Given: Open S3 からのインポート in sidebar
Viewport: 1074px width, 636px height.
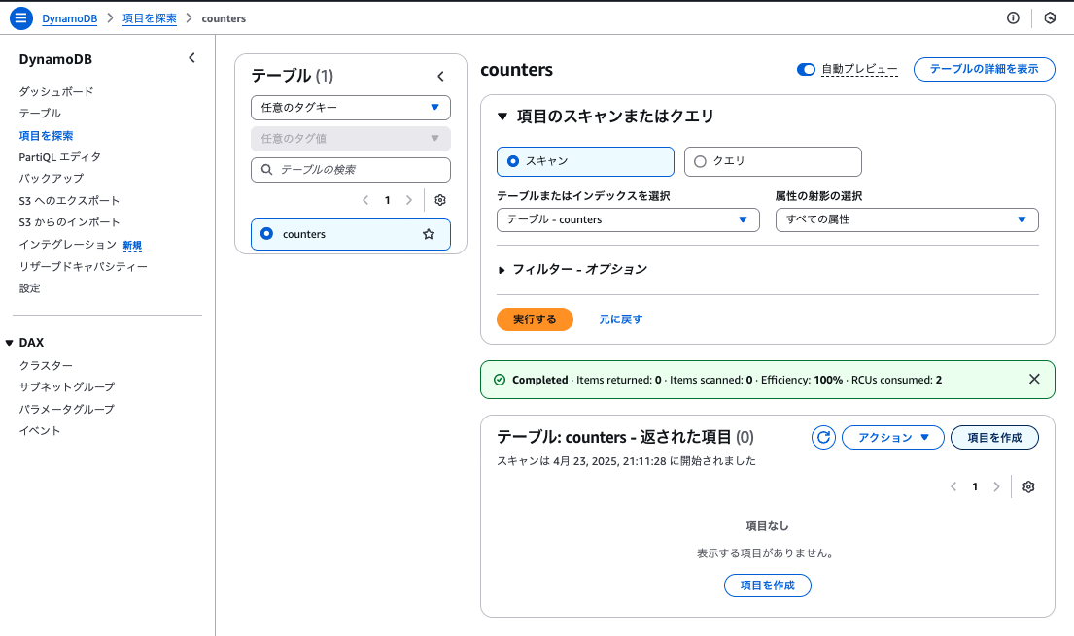Looking at the screenshot, I should 69,221.
